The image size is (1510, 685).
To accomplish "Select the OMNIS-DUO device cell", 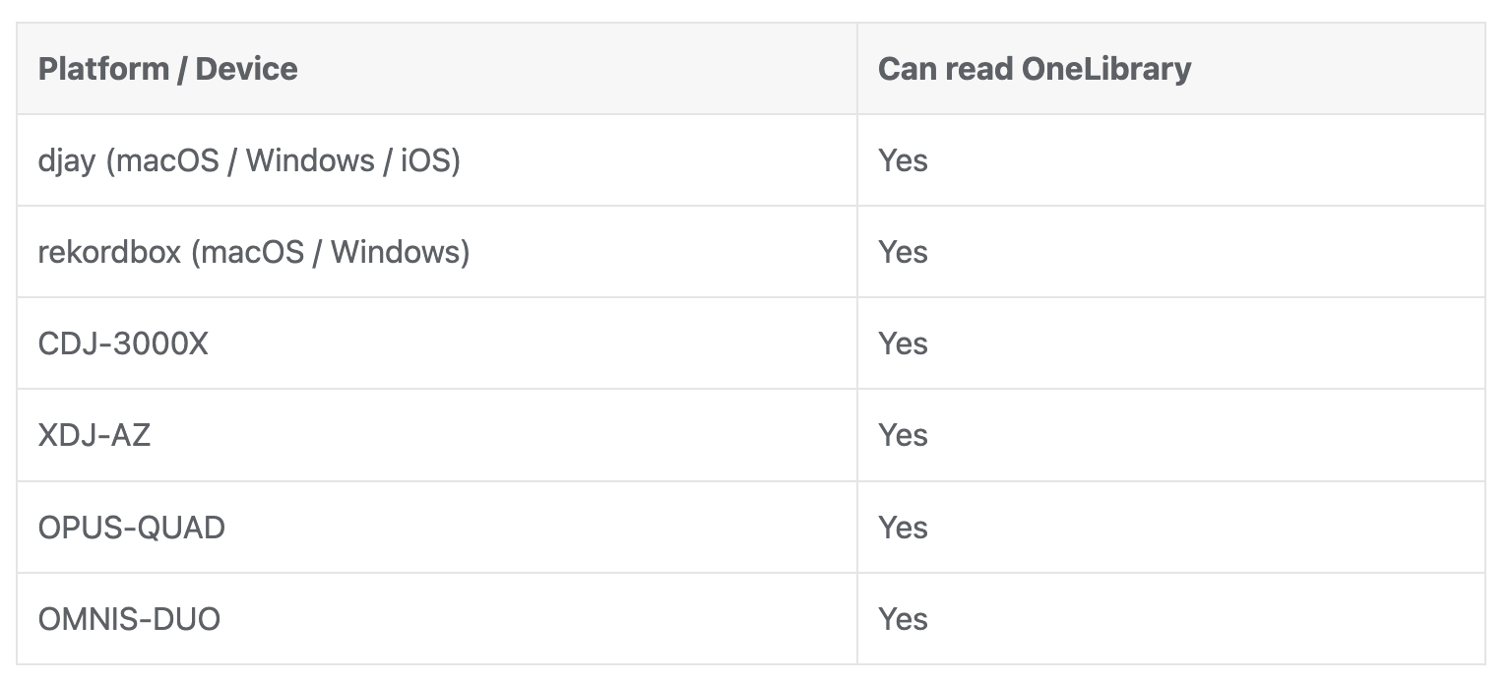I will click(x=129, y=619).
